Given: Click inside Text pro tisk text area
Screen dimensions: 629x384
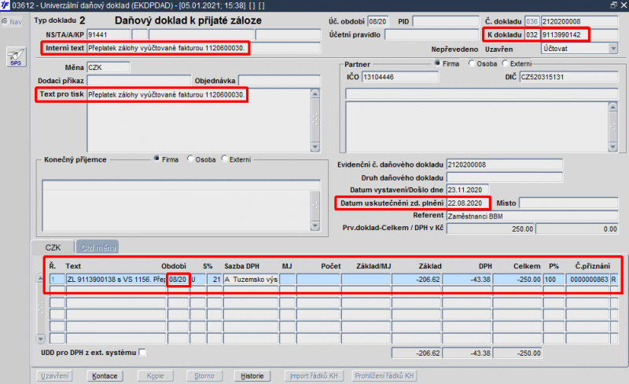Looking at the screenshot, I should [x=199, y=120].
